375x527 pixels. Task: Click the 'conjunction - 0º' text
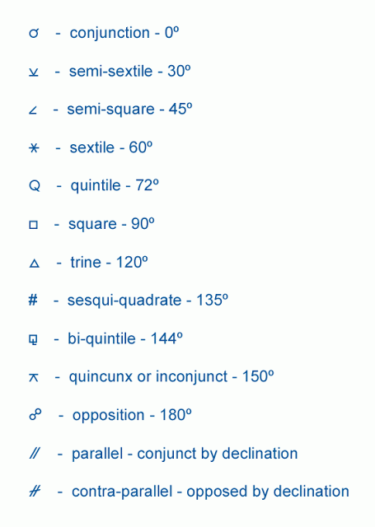pyautogui.click(x=124, y=33)
